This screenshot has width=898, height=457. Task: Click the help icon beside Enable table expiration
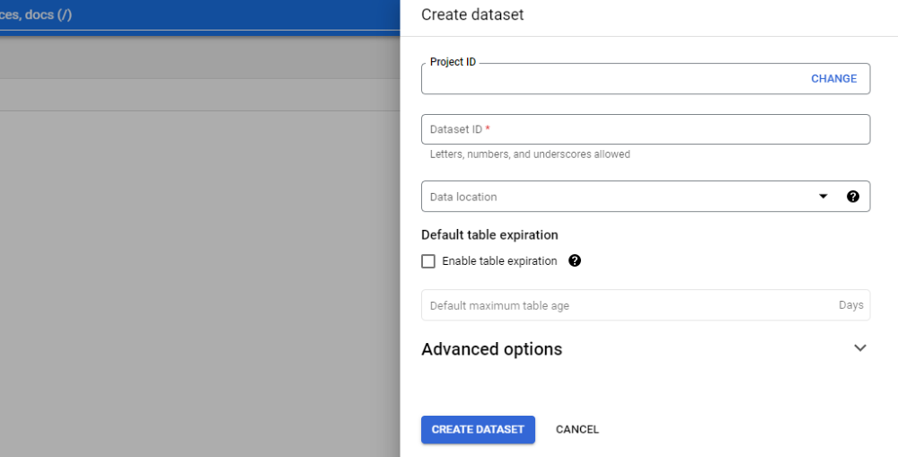[x=575, y=260]
